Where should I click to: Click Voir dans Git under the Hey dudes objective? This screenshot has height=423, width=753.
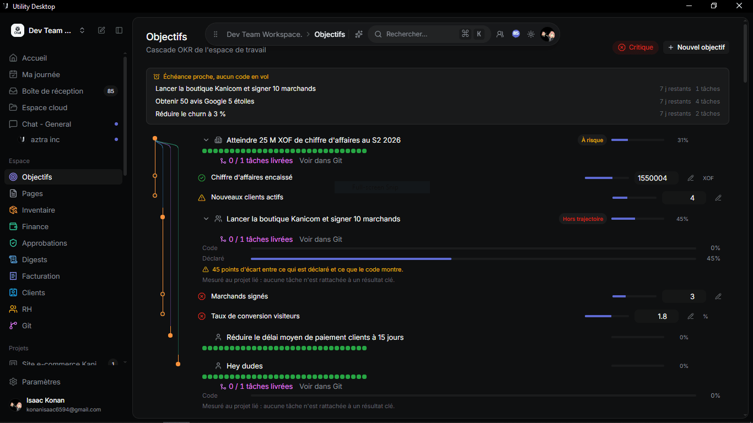[321, 387]
